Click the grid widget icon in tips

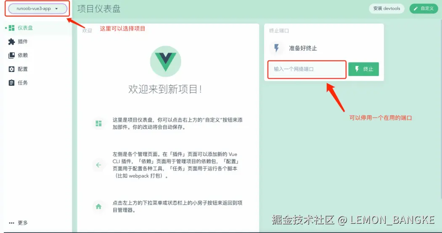[99, 123]
